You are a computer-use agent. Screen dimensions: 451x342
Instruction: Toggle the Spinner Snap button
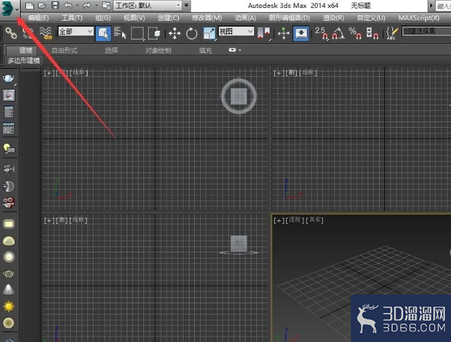pos(372,33)
